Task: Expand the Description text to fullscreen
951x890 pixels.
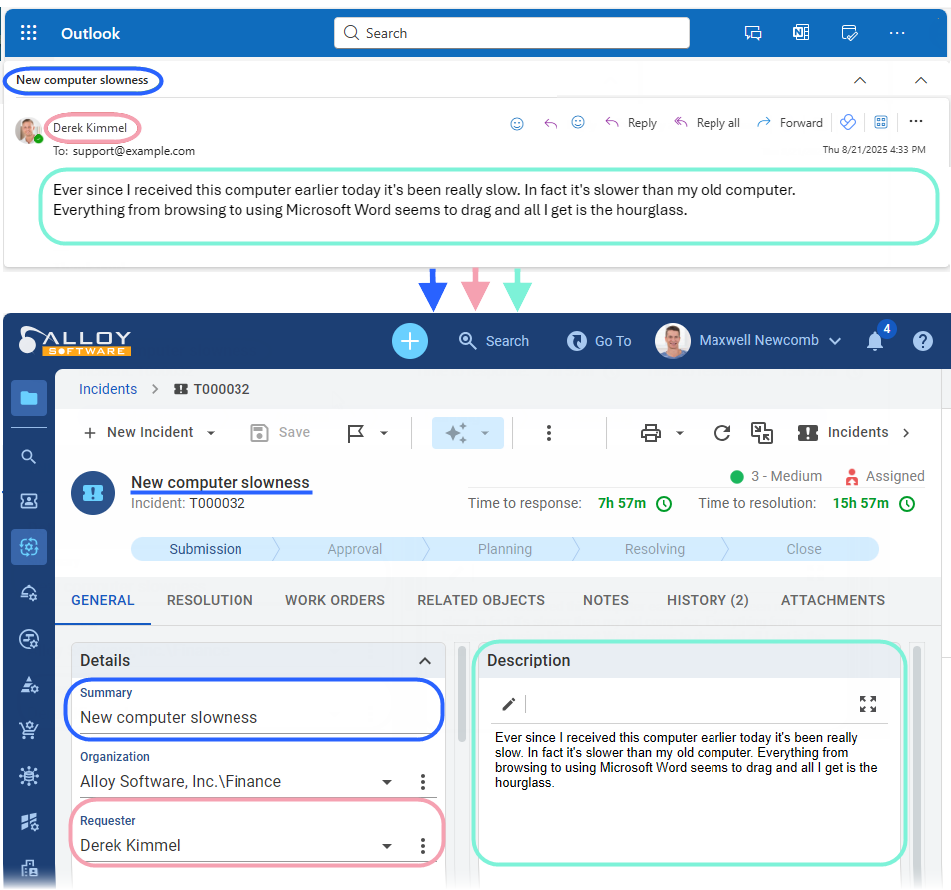Action: click(x=867, y=704)
